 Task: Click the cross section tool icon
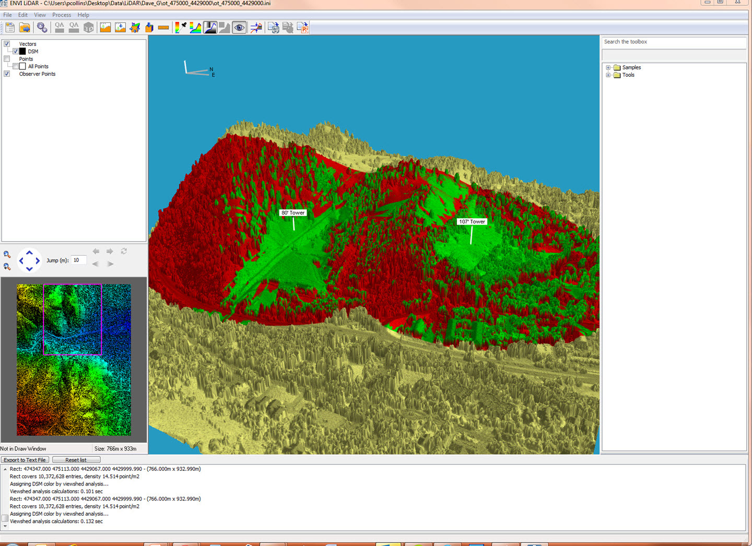(x=256, y=28)
